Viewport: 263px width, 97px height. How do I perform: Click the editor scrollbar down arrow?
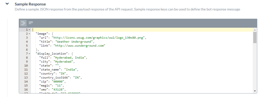click(x=255, y=91)
